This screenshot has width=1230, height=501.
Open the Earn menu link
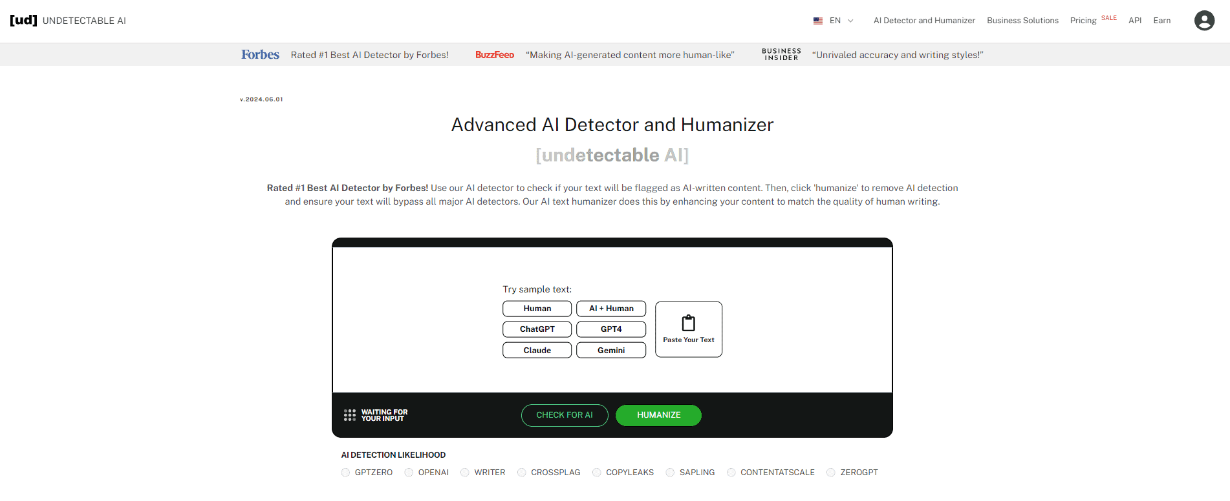click(1162, 21)
